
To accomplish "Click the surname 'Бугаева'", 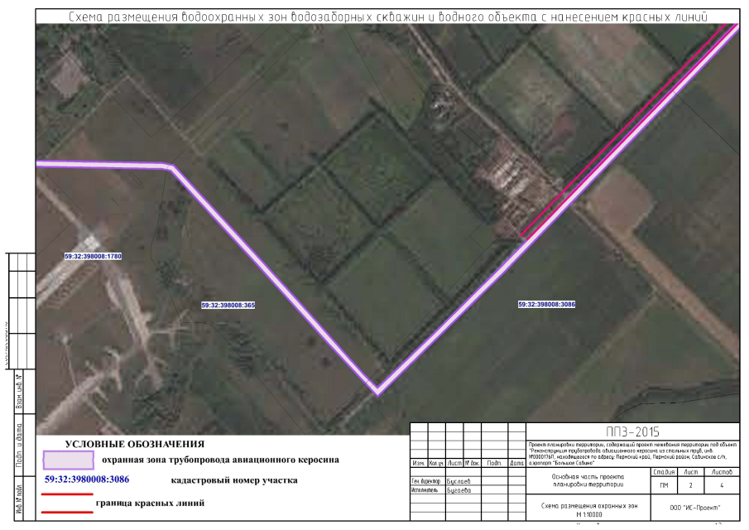I will (459, 490).
